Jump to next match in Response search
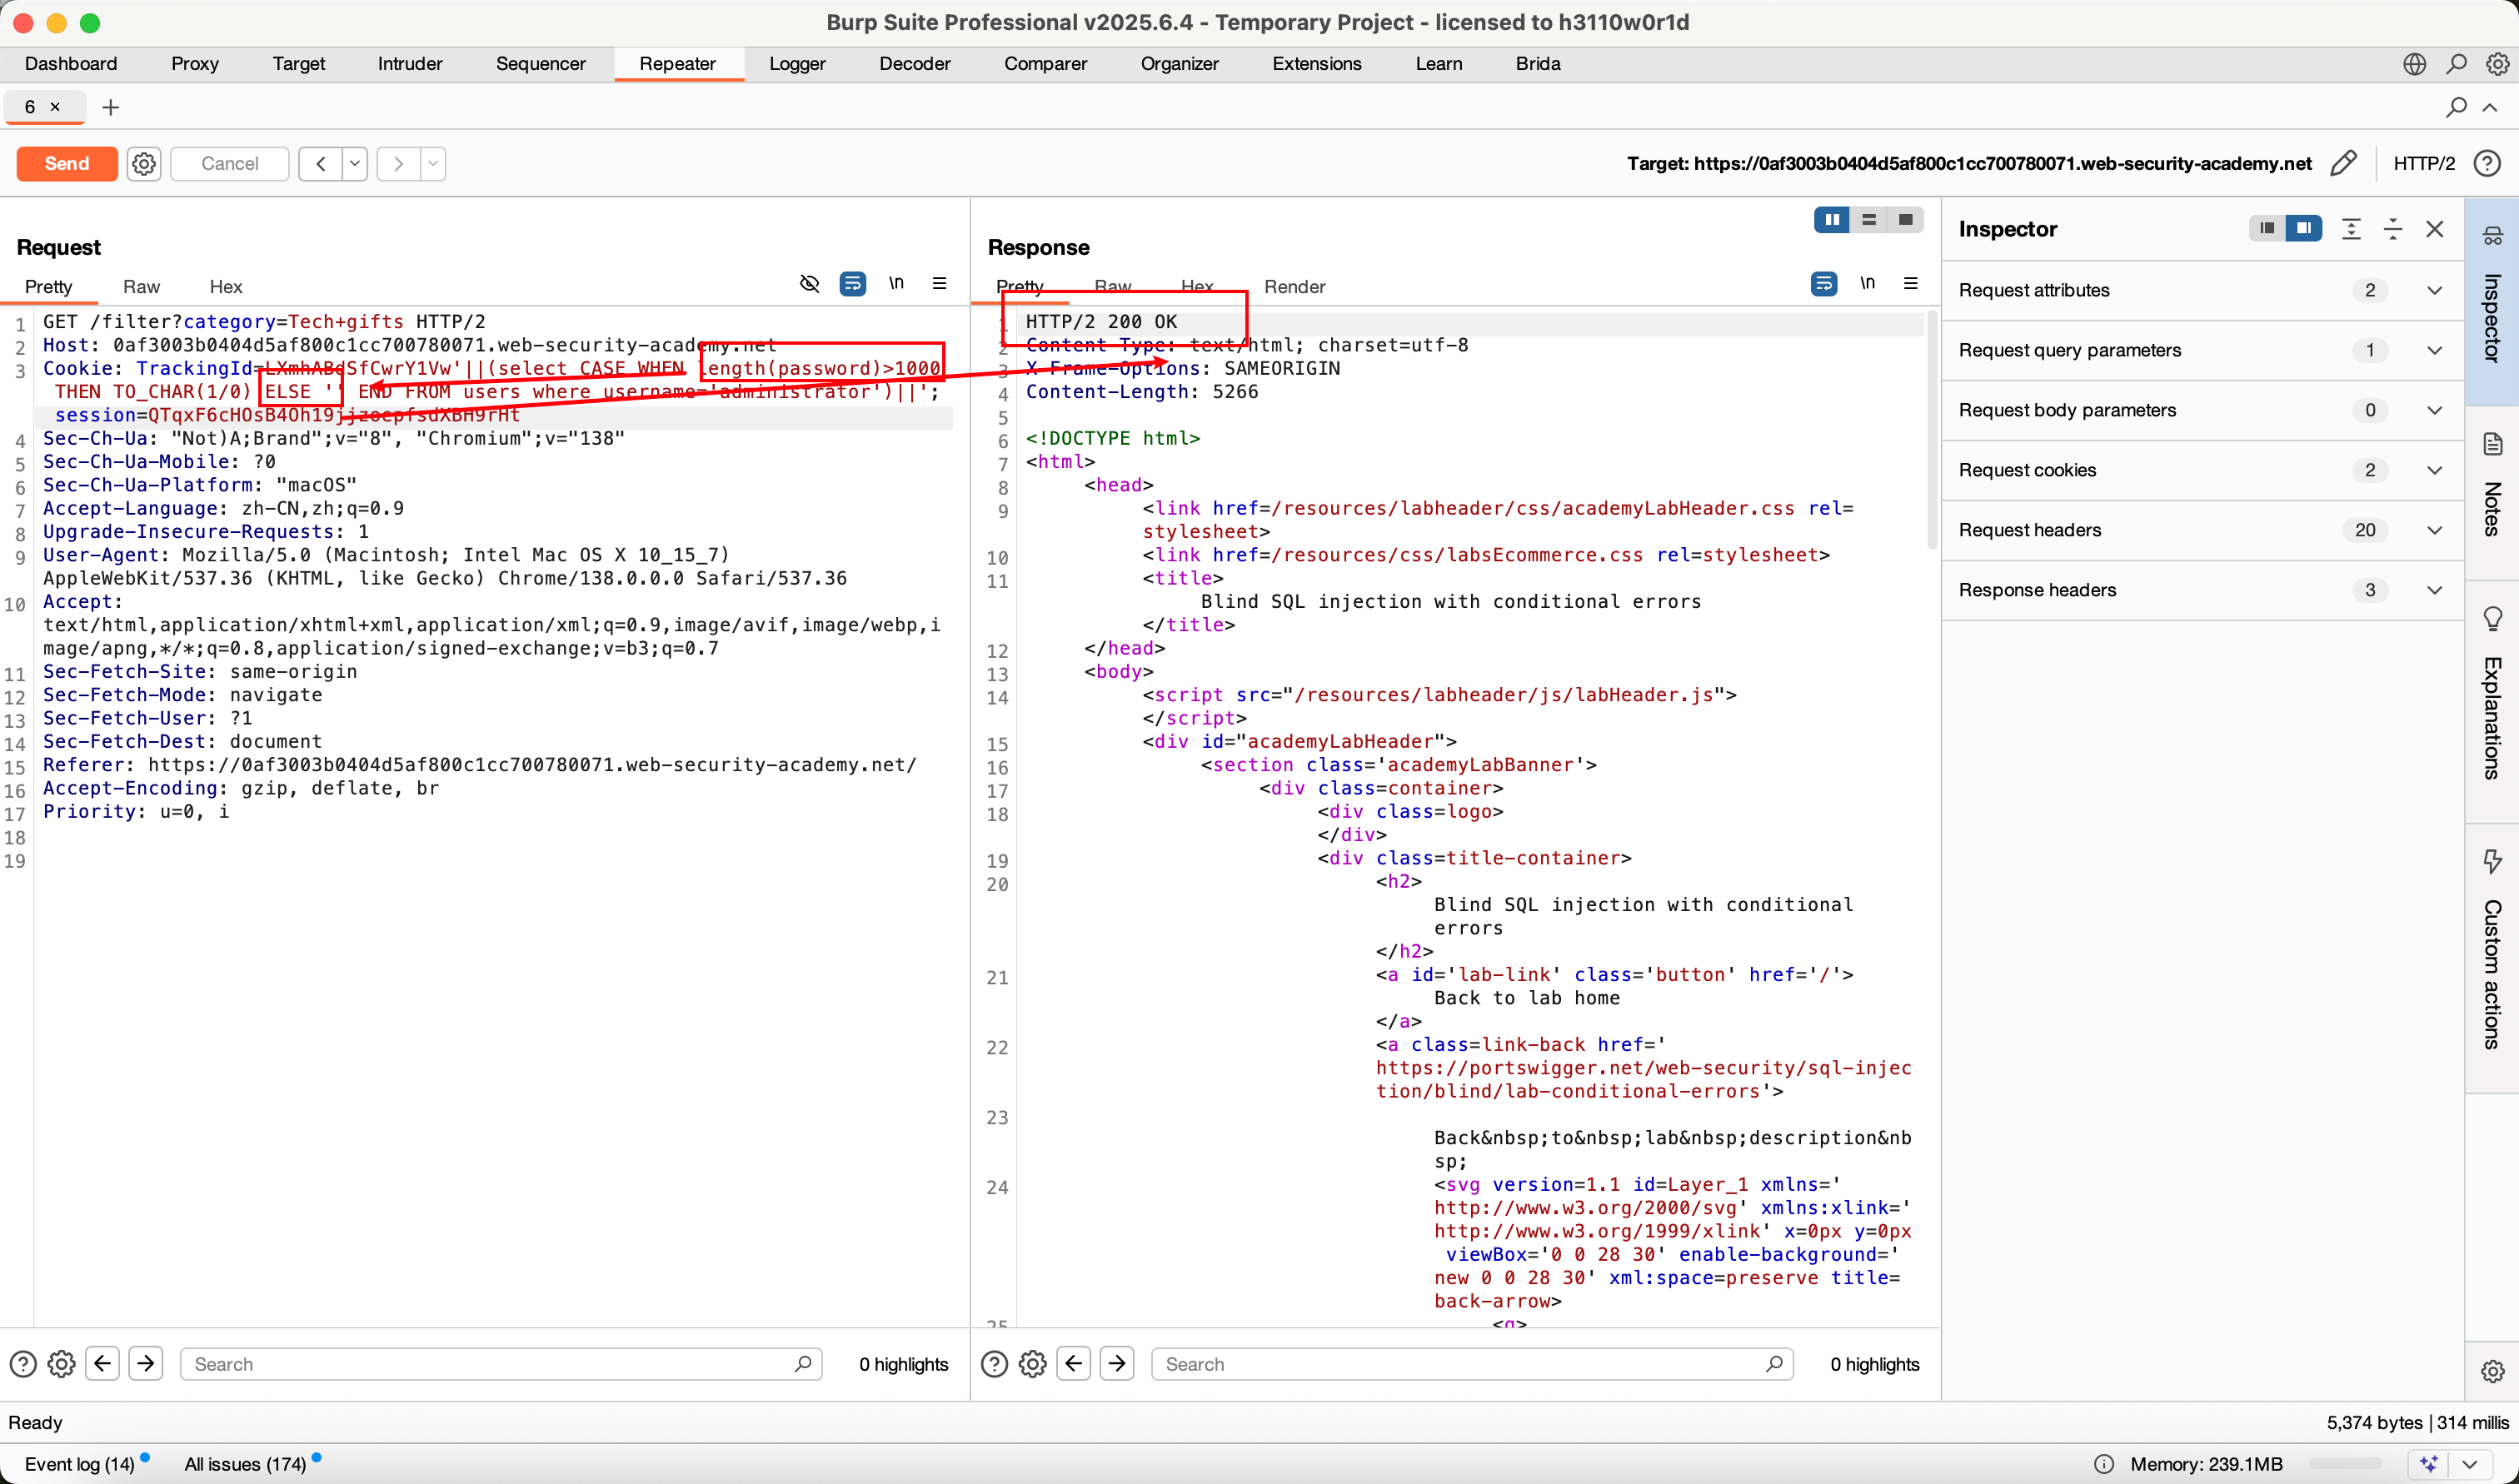The height and width of the screenshot is (1484, 2519). click(1116, 1364)
